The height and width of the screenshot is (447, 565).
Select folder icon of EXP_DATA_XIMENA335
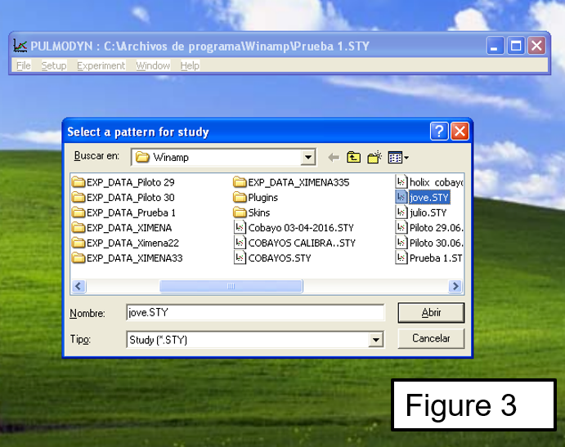[240, 182]
